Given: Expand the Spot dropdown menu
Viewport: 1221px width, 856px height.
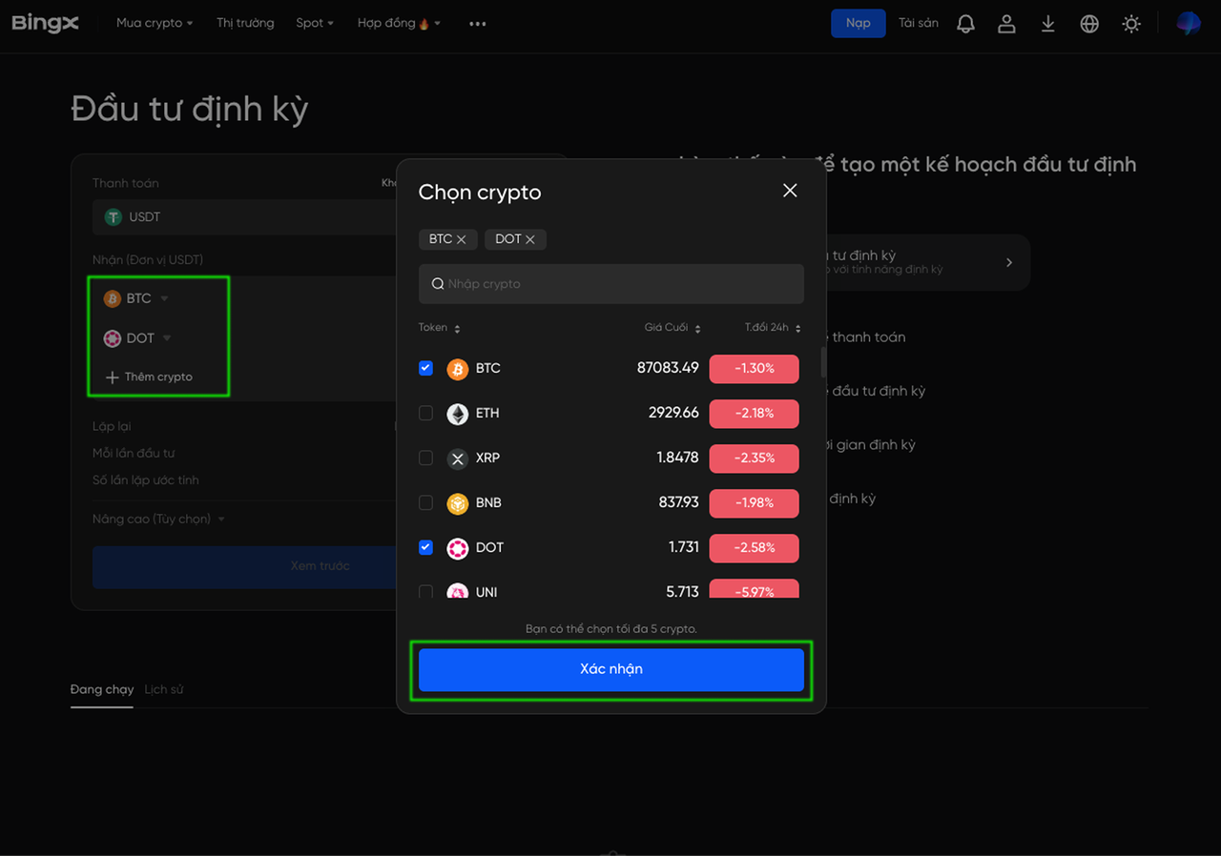Looking at the screenshot, I should pyautogui.click(x=314, y=23).
